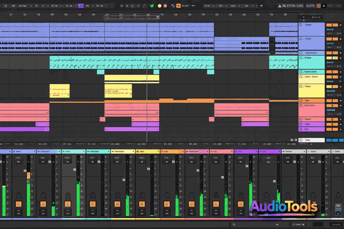
Task: Click the AudioTools logo at the bottom right
Action: click(284, 207)
